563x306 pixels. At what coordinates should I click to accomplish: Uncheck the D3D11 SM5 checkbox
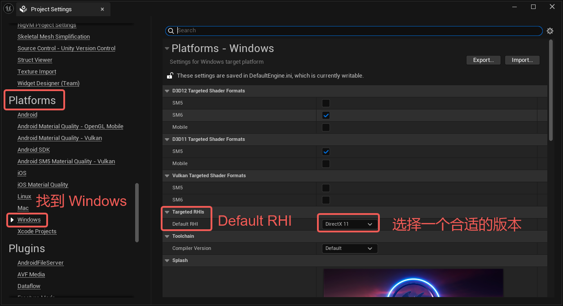(x=326, y=151)
